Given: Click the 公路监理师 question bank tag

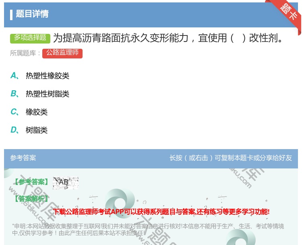Looking at the screenshot, I should 62,53.
